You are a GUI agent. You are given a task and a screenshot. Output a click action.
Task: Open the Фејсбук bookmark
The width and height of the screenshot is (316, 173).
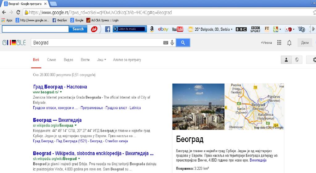click(x=60, y=20)
